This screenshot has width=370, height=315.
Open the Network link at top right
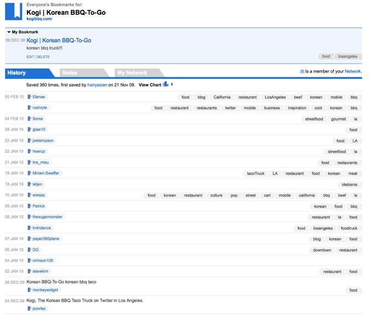(x=353, y=71)
